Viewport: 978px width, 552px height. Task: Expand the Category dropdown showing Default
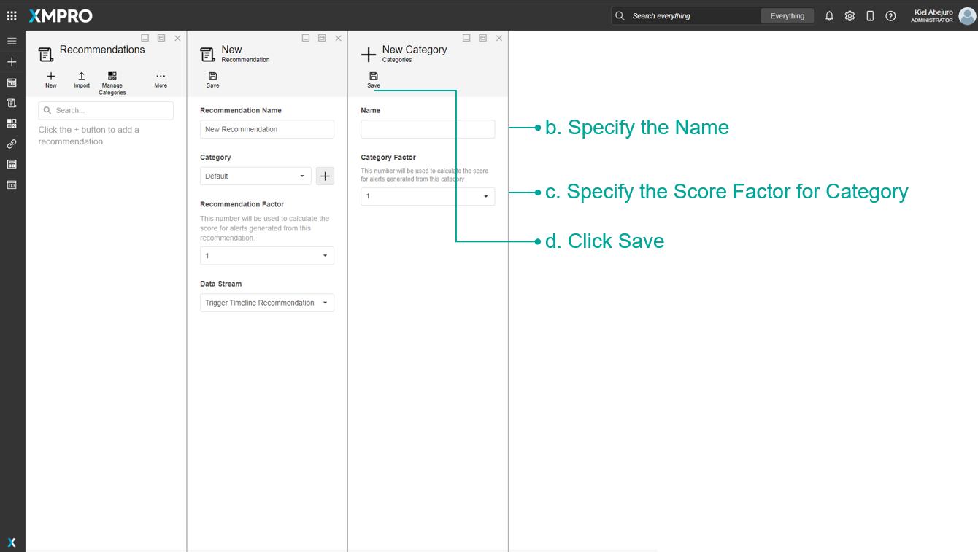pos(255,176)
